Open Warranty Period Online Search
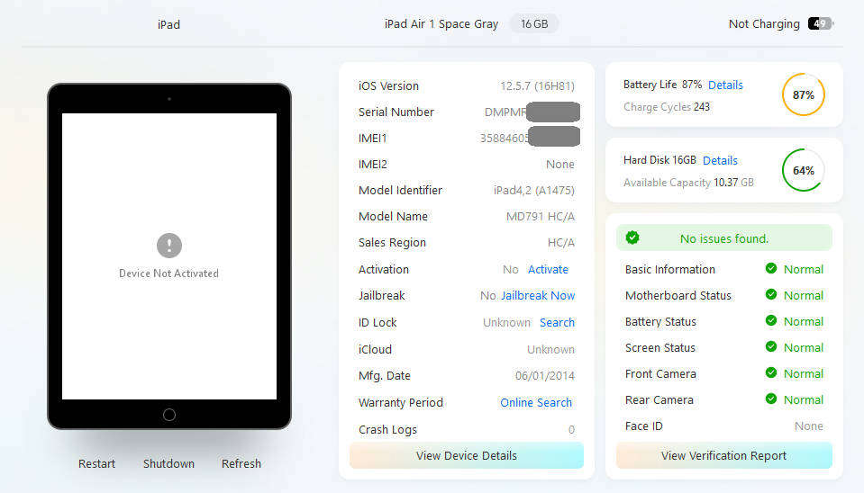Viewport: 864px width, 493px height. [536, 403]
